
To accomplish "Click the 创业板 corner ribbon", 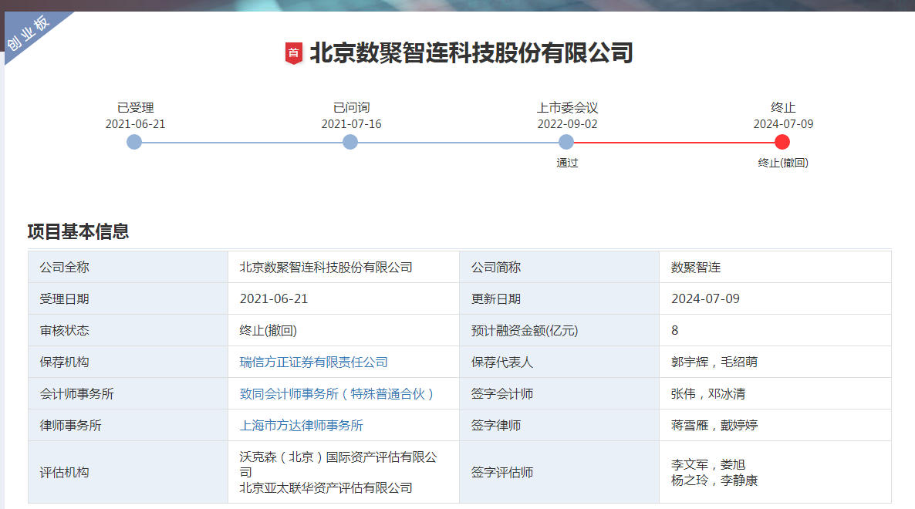I will pos(29,32).
